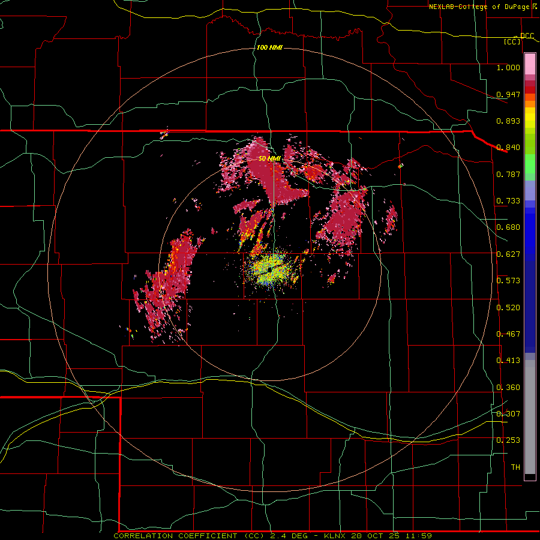Viewport: 540px width, 540px height.
Task: Click the bright green segment of the color bar
Action: point(530,164)
